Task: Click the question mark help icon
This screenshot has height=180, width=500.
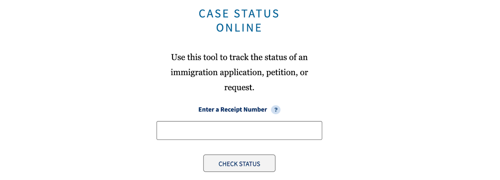Action: pos(276,110)
